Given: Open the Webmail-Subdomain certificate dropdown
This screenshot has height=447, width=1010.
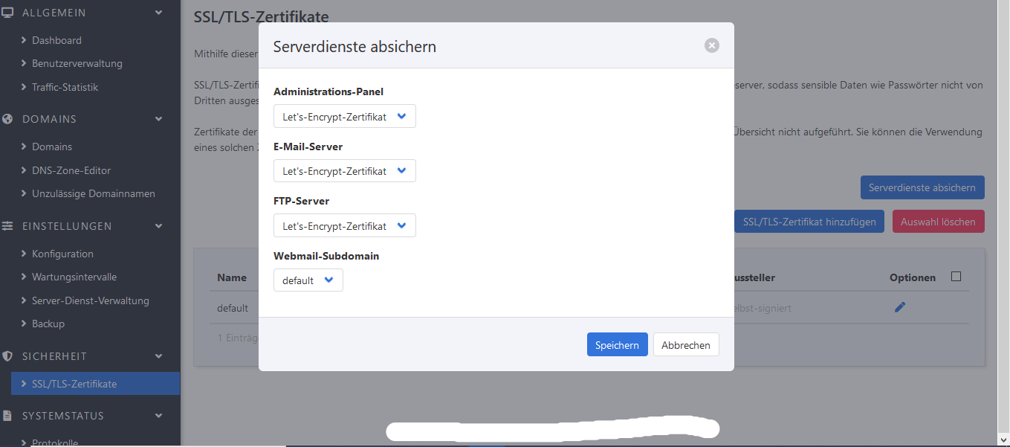Looking at the screenshot, I should 308,280.
